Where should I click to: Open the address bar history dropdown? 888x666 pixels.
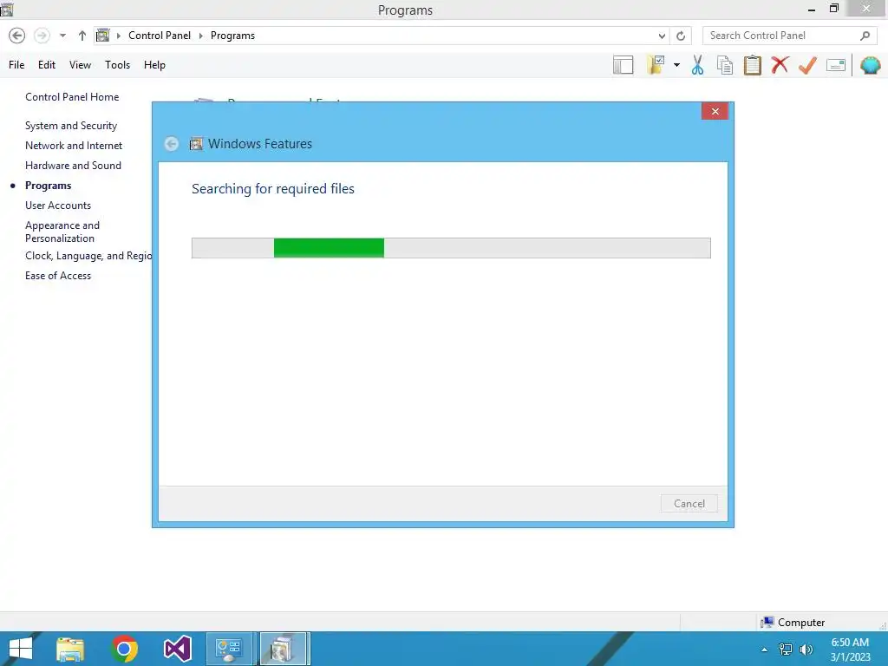pyautogui.click(x=662, y=36)
